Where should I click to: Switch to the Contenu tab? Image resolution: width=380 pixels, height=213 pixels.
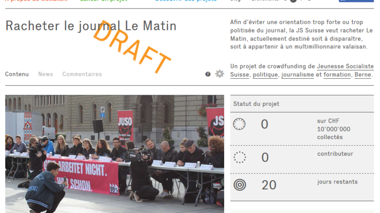pyautogui.click(x=17, y=74)
